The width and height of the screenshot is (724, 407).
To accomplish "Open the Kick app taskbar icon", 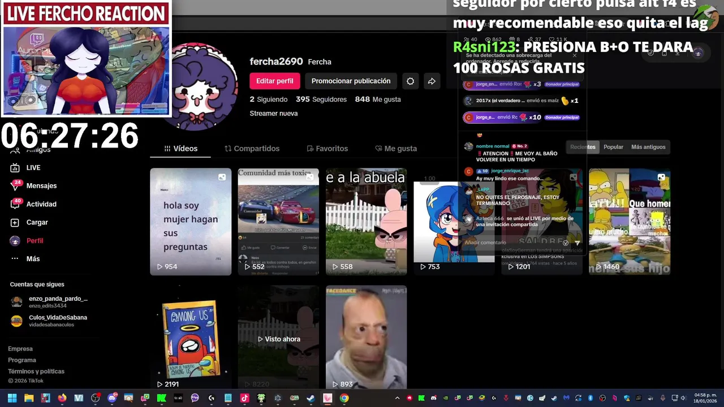I will [161, 398].
